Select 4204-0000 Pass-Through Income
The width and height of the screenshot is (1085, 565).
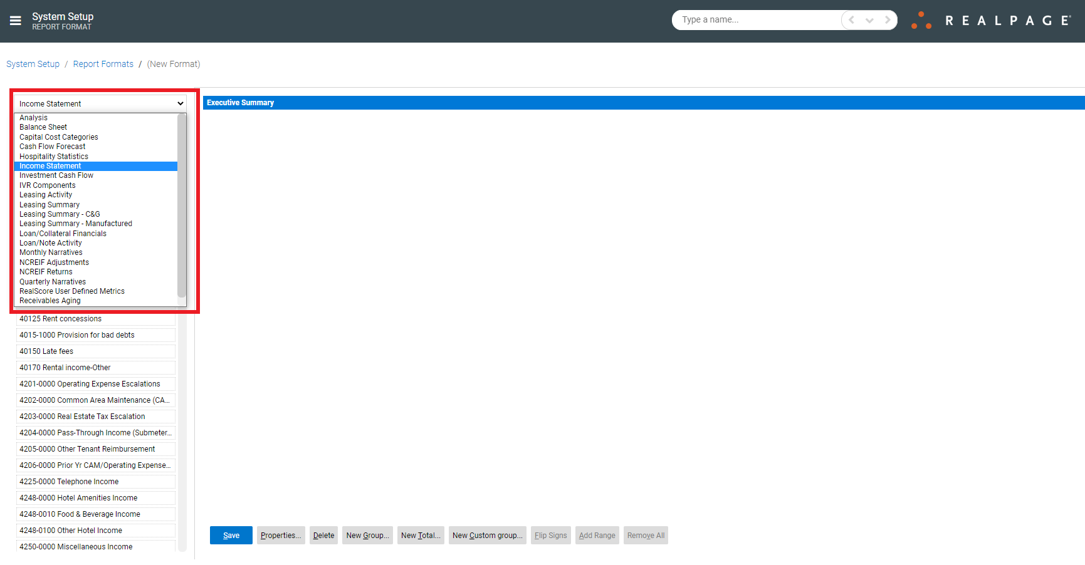point(95,433)
